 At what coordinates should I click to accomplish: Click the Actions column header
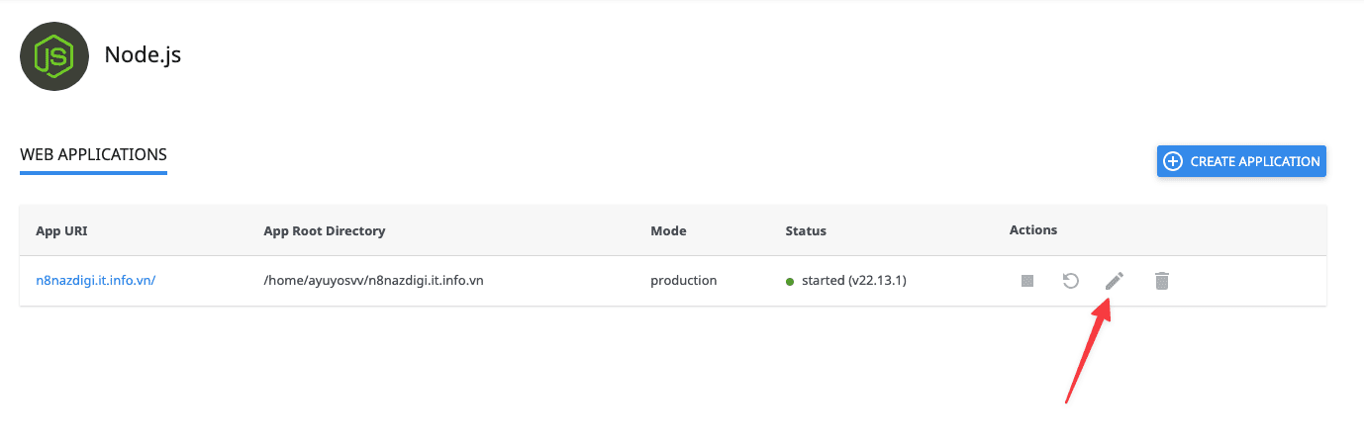point(1033,230)
